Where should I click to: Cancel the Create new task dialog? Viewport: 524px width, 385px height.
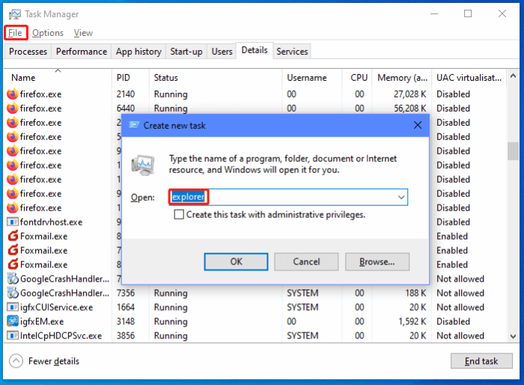tap(306, 261)
